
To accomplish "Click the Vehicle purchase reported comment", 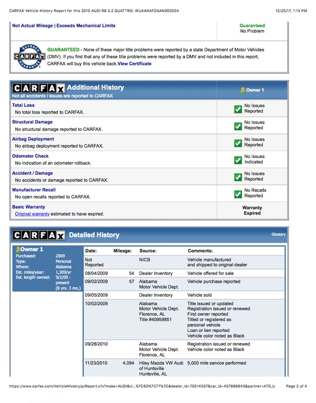I will point(214,282).
